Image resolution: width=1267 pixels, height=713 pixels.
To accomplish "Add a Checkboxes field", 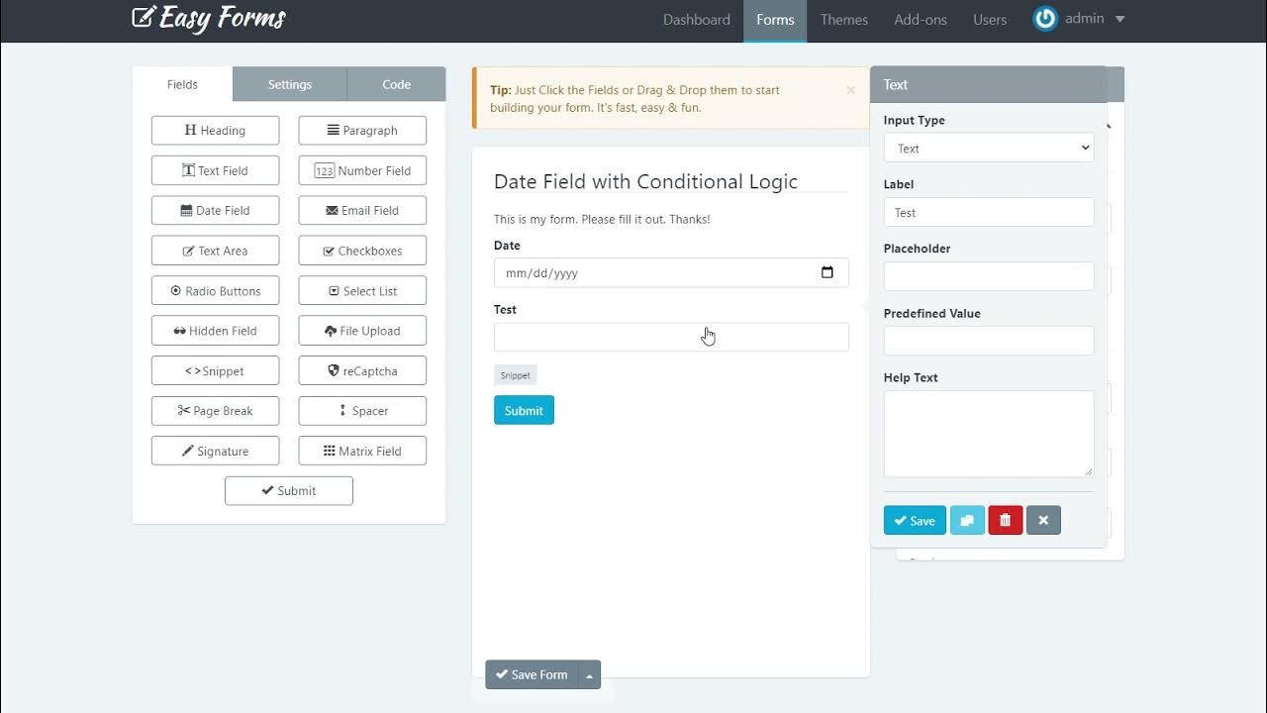I will click(x=362, y=251).
